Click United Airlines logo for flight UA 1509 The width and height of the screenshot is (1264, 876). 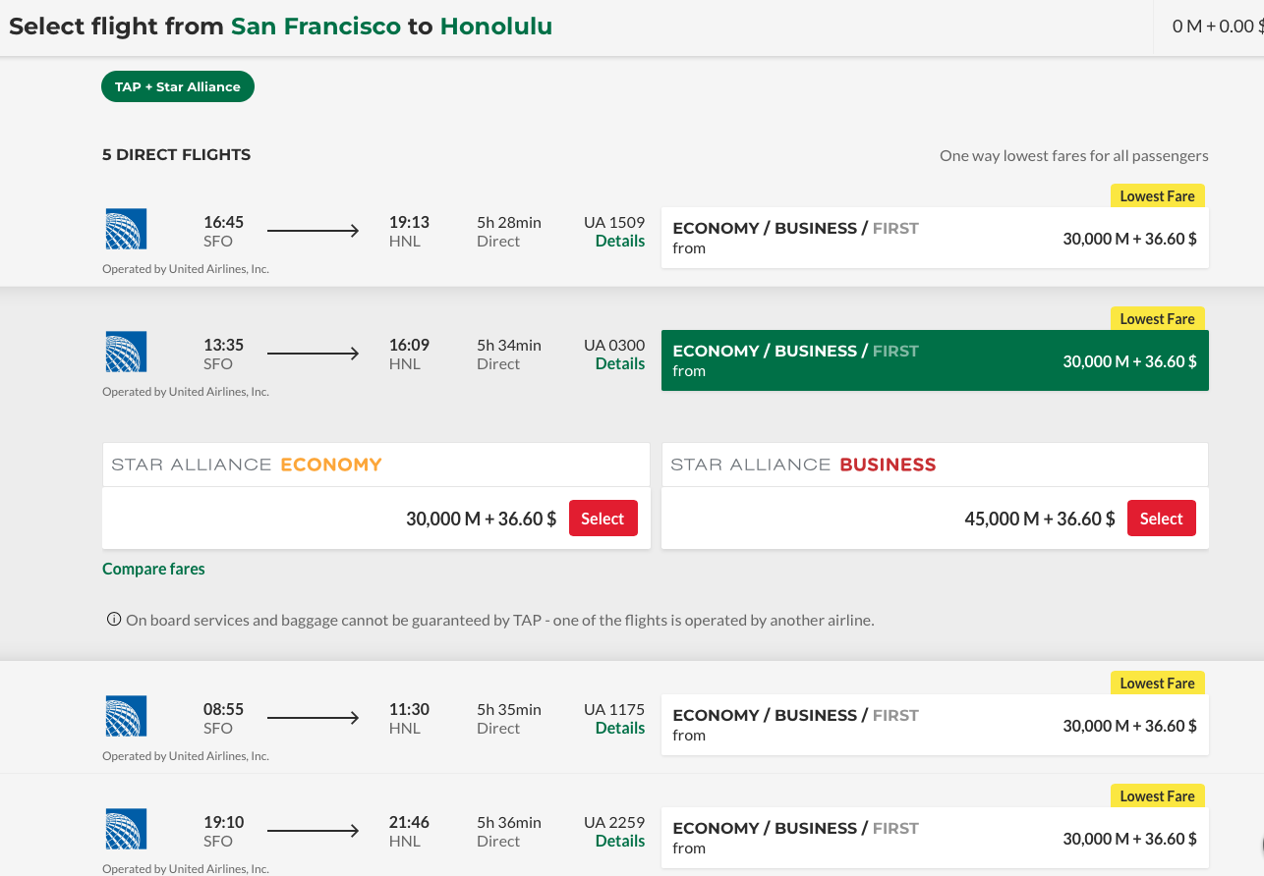[x=126, y=229]
